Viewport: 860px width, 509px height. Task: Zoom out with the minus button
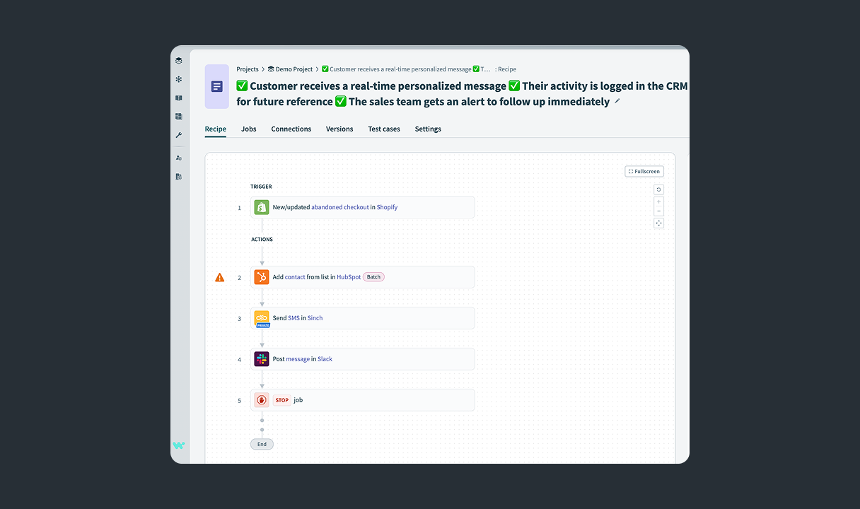point(659,211)
